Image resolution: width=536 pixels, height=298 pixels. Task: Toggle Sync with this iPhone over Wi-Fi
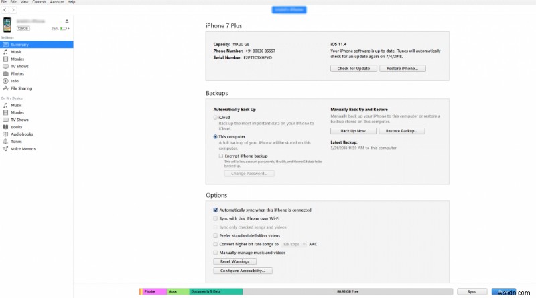[215, 218]
